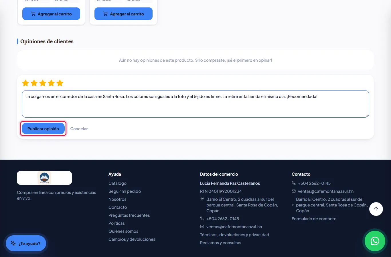Open Cambios y devoluciones link
This screenshot has width=391, height=257.
(132, 239)
